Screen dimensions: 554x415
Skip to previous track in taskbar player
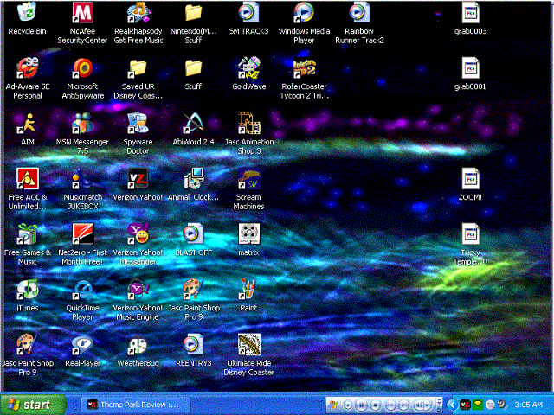click(390, 405)
